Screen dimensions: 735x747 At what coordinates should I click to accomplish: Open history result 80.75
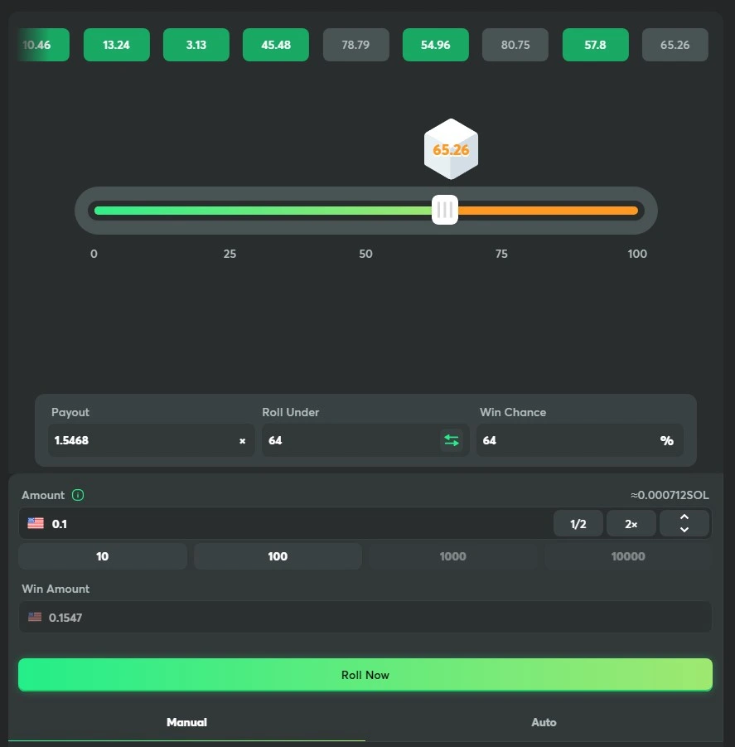[x=515, y=45]
